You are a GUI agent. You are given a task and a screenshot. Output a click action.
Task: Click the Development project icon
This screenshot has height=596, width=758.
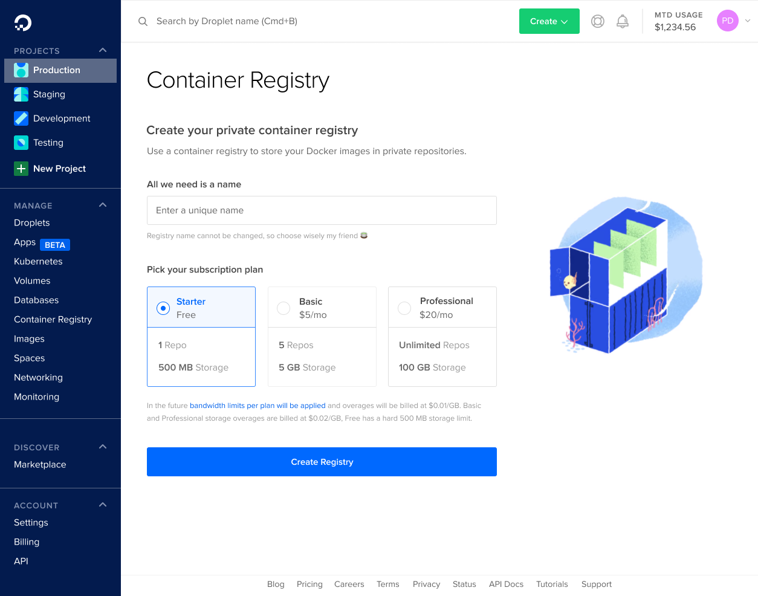pyautogui.click(x=21, y=118)
